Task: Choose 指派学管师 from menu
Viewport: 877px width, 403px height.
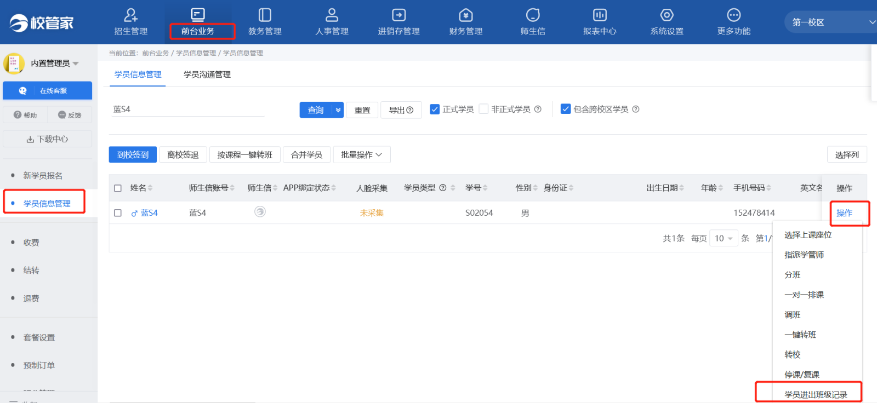Action: [x=804, y=255]
